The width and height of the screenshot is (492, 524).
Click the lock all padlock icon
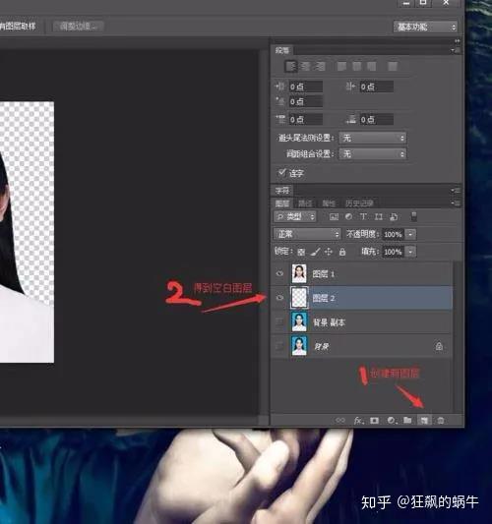pyautogui.click(x=342, y=252)
